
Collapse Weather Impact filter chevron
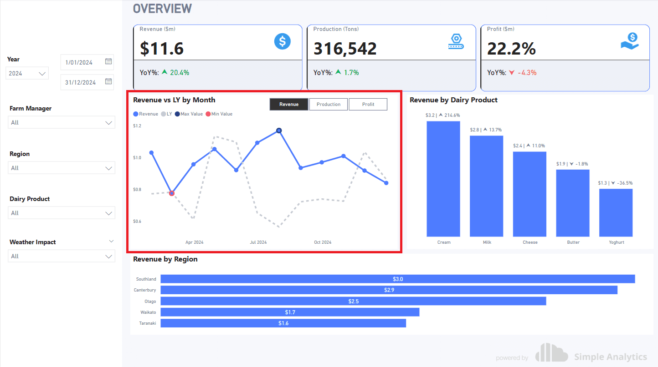click(x=111, y=241)
